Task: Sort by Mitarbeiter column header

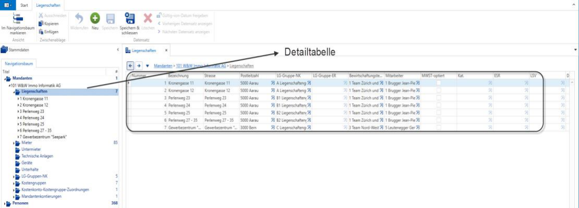Action: click(402, 75)
